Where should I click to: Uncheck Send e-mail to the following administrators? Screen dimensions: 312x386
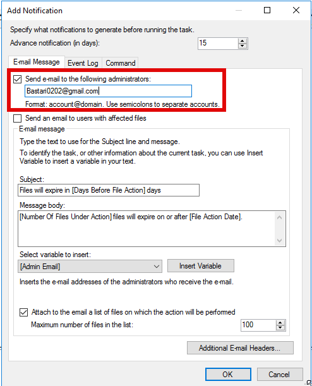(17, 79)
